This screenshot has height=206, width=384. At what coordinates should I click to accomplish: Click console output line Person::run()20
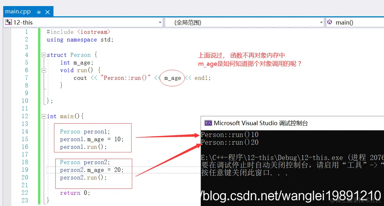(230, 142)
